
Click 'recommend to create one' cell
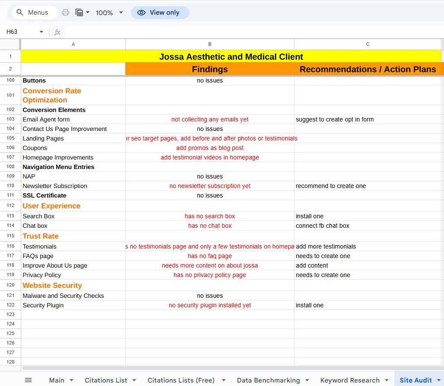tap(367, 186)
